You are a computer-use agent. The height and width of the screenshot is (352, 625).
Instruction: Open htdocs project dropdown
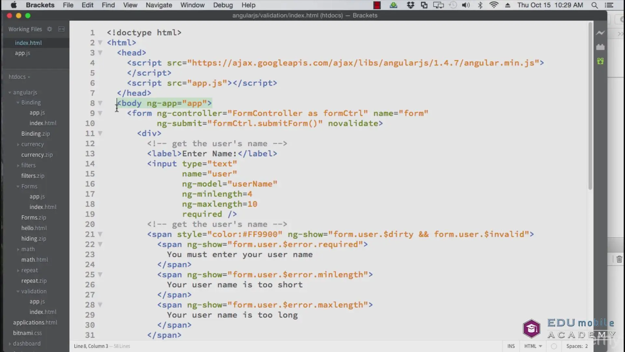(19, 77)
